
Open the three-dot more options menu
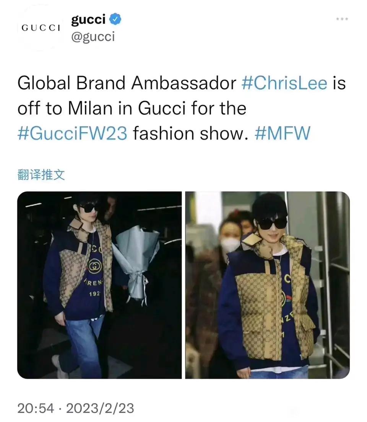342,19
